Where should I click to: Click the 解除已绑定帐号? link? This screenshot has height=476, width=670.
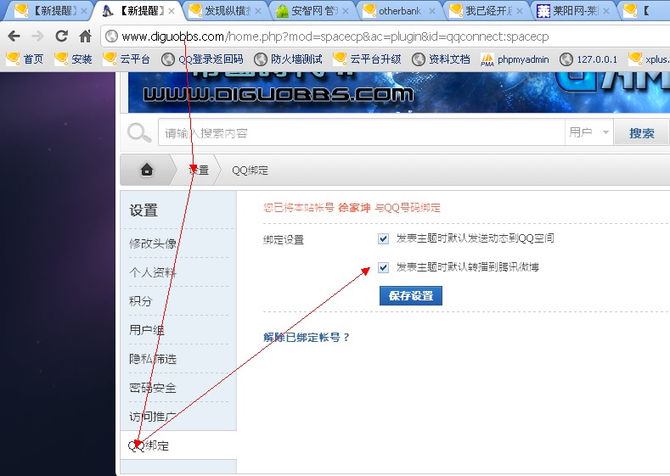307,337
